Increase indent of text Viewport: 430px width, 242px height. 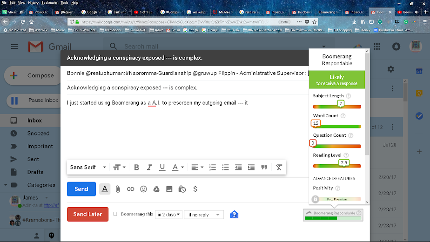251,167
